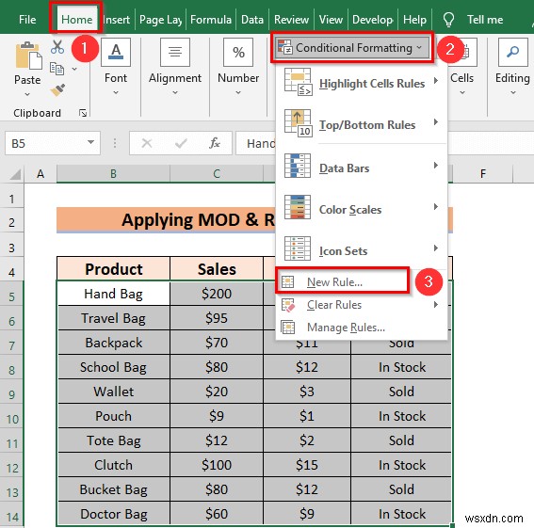534x528 pixels.
Task: Open the Data ribbon tab
Action: point(252,20)
